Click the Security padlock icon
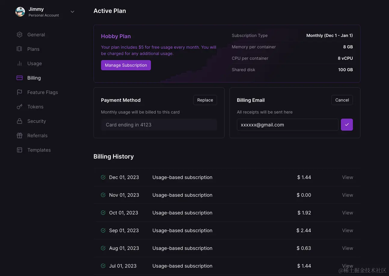This screenshot has height=276, width=389. click(x=20, y=121)
